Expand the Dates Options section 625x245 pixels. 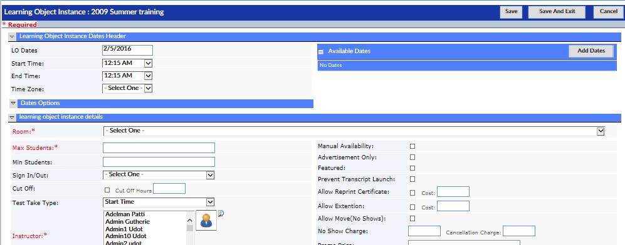tap(13, 103)
